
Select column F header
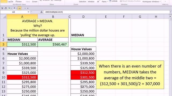point(124,17)
